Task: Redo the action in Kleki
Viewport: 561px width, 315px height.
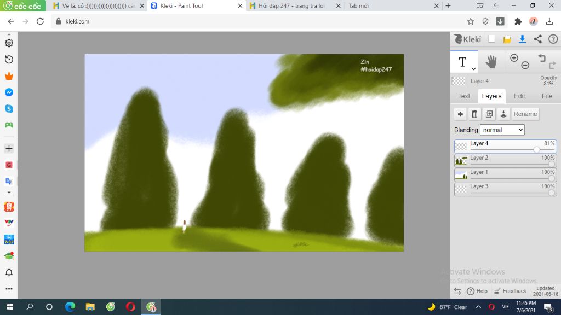Action: click(552, 65)
